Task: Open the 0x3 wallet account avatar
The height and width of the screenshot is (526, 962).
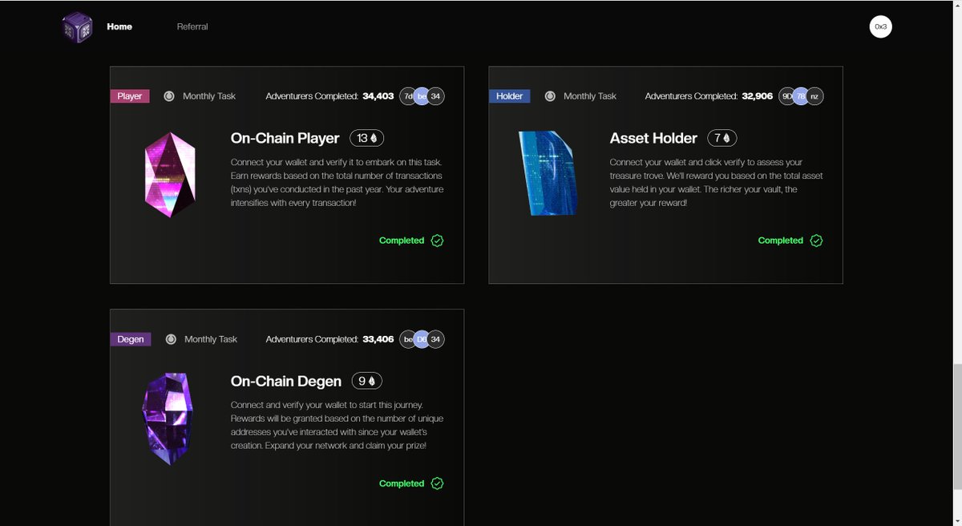Action: [880, 26]
